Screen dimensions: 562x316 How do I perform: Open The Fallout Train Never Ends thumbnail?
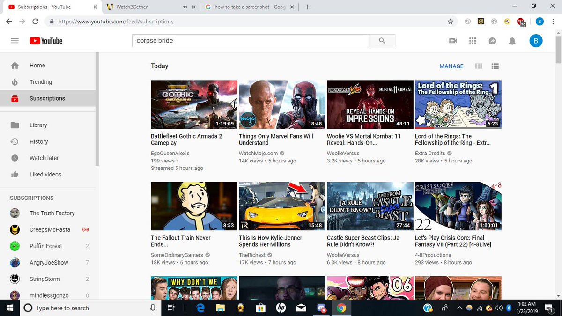tap(194, 206)
